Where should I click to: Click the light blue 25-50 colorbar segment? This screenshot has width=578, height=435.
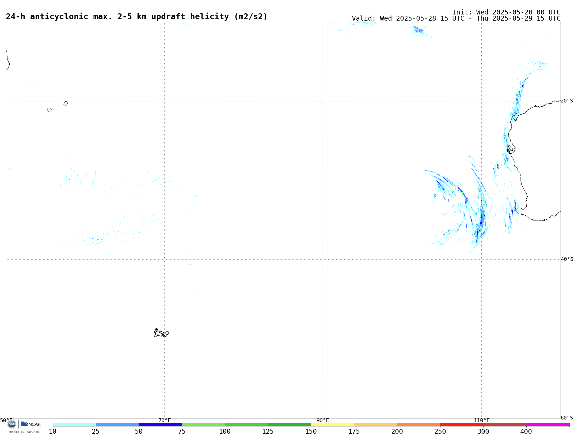point(117,425)
